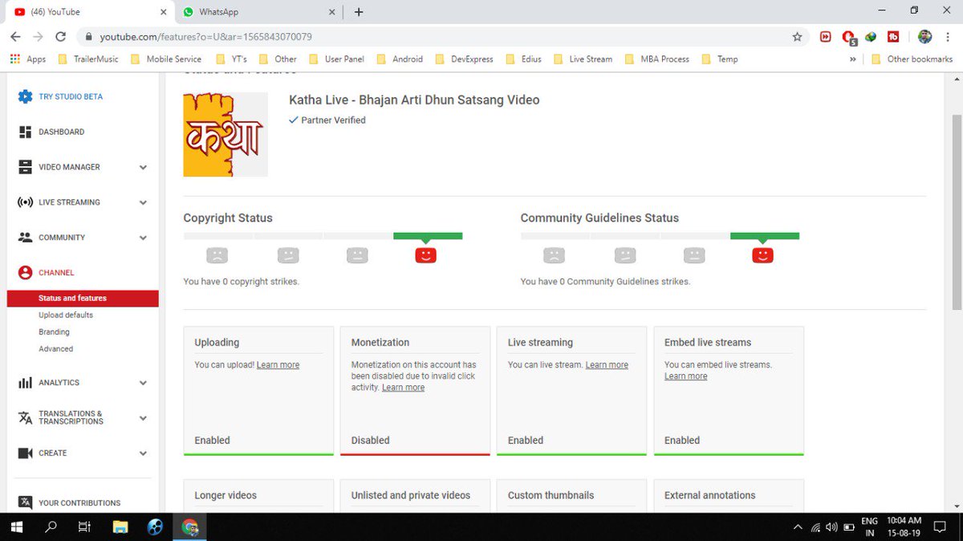Click the channel name Katha Live heading

(x=414, y=100)
